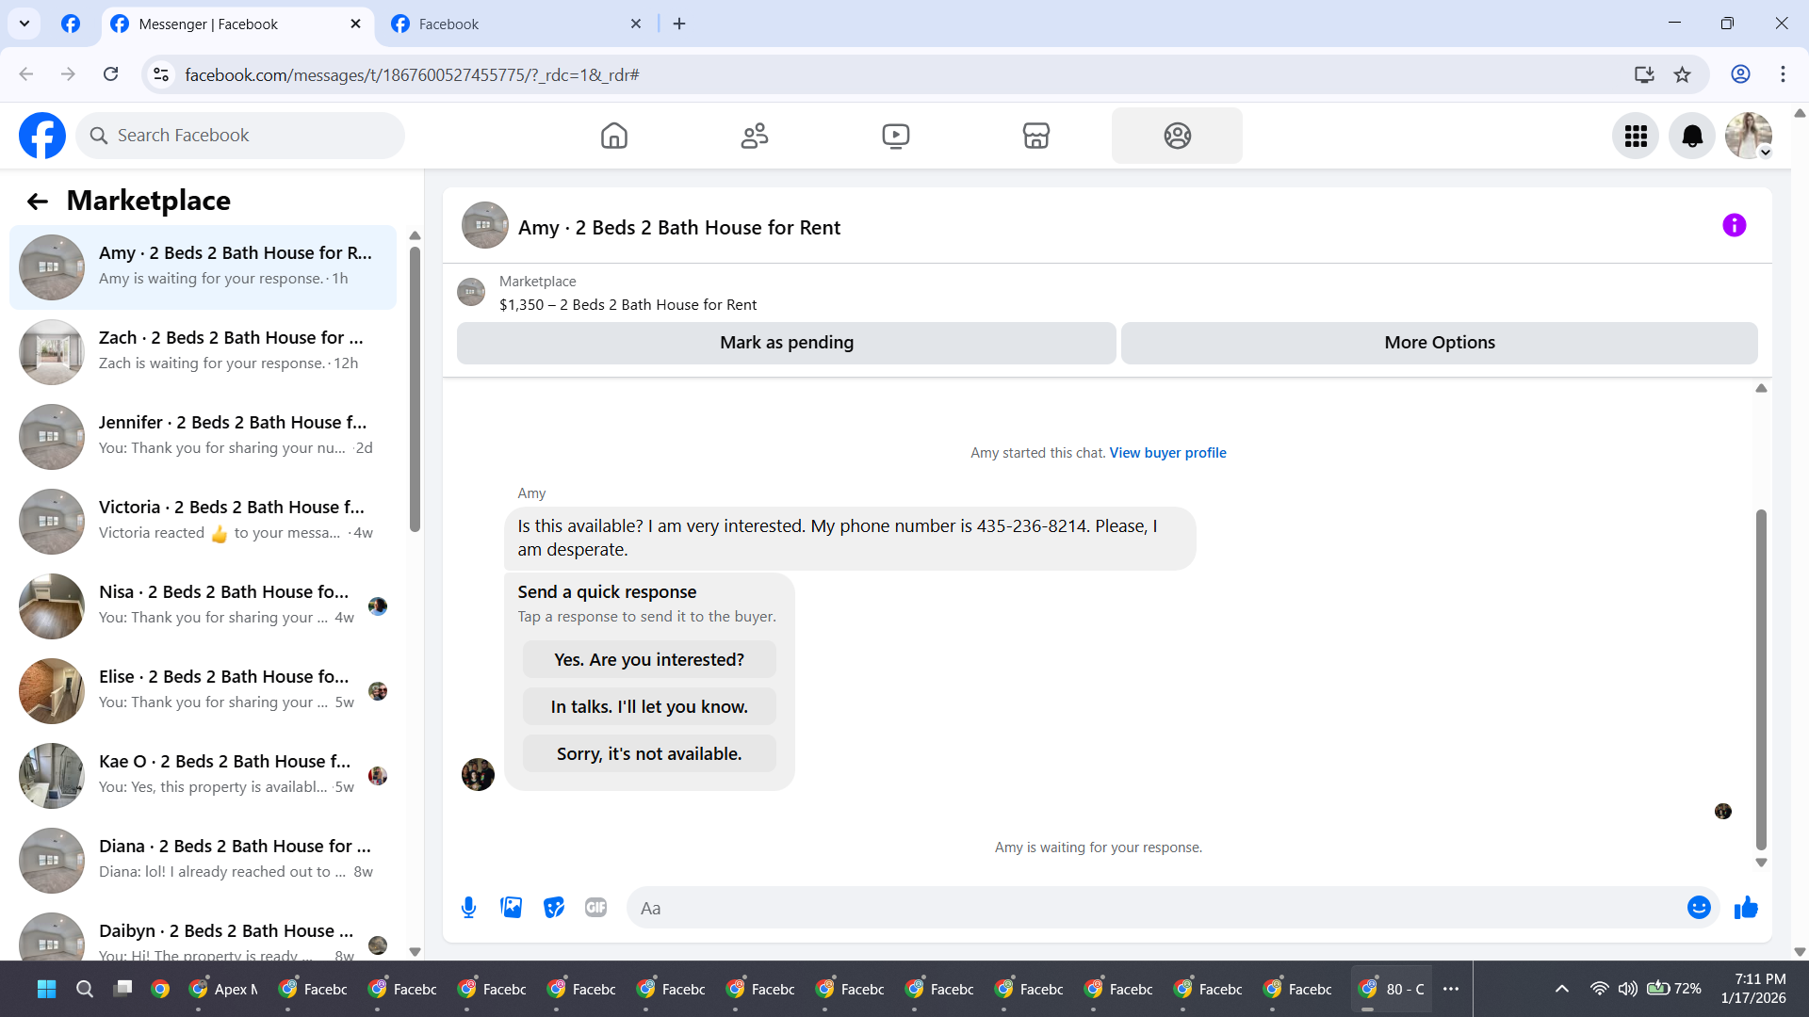The width and height of the screenshot is (1809, 1017).
Task: Click the voice clip microphone icon
Action: (x=468, y=908)
